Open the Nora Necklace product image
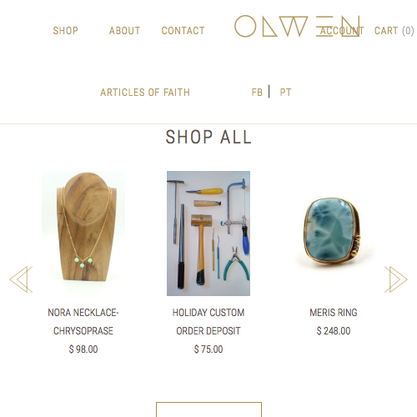This screenshot has height=417, width=417. point(83,234)
